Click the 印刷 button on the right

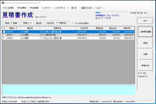click(x=145, y=54)
